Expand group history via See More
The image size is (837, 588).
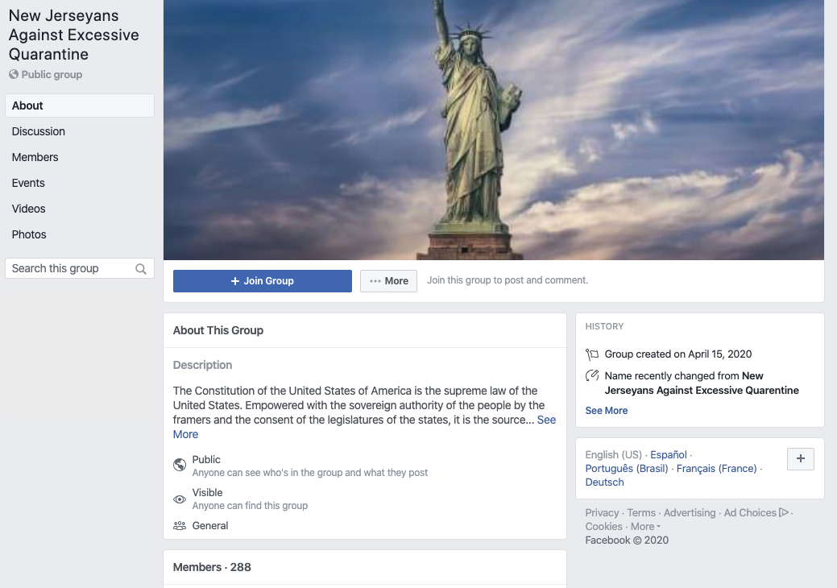click(606, 410)
